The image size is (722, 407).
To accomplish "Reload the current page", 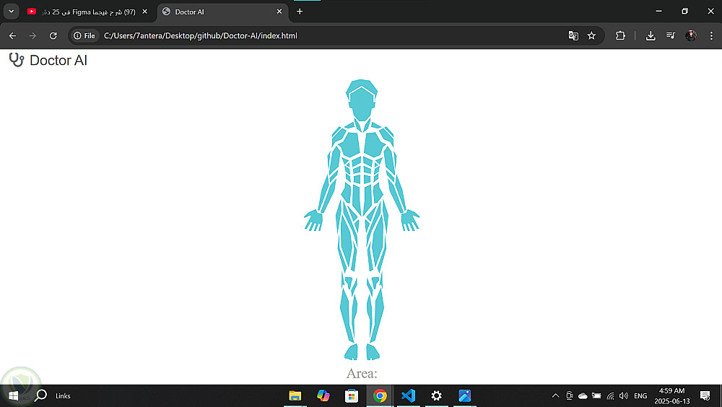I will [x=53, y=35].
